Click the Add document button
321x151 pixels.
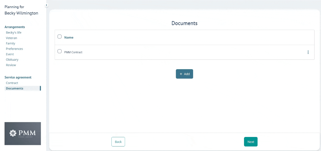[184, 74]
